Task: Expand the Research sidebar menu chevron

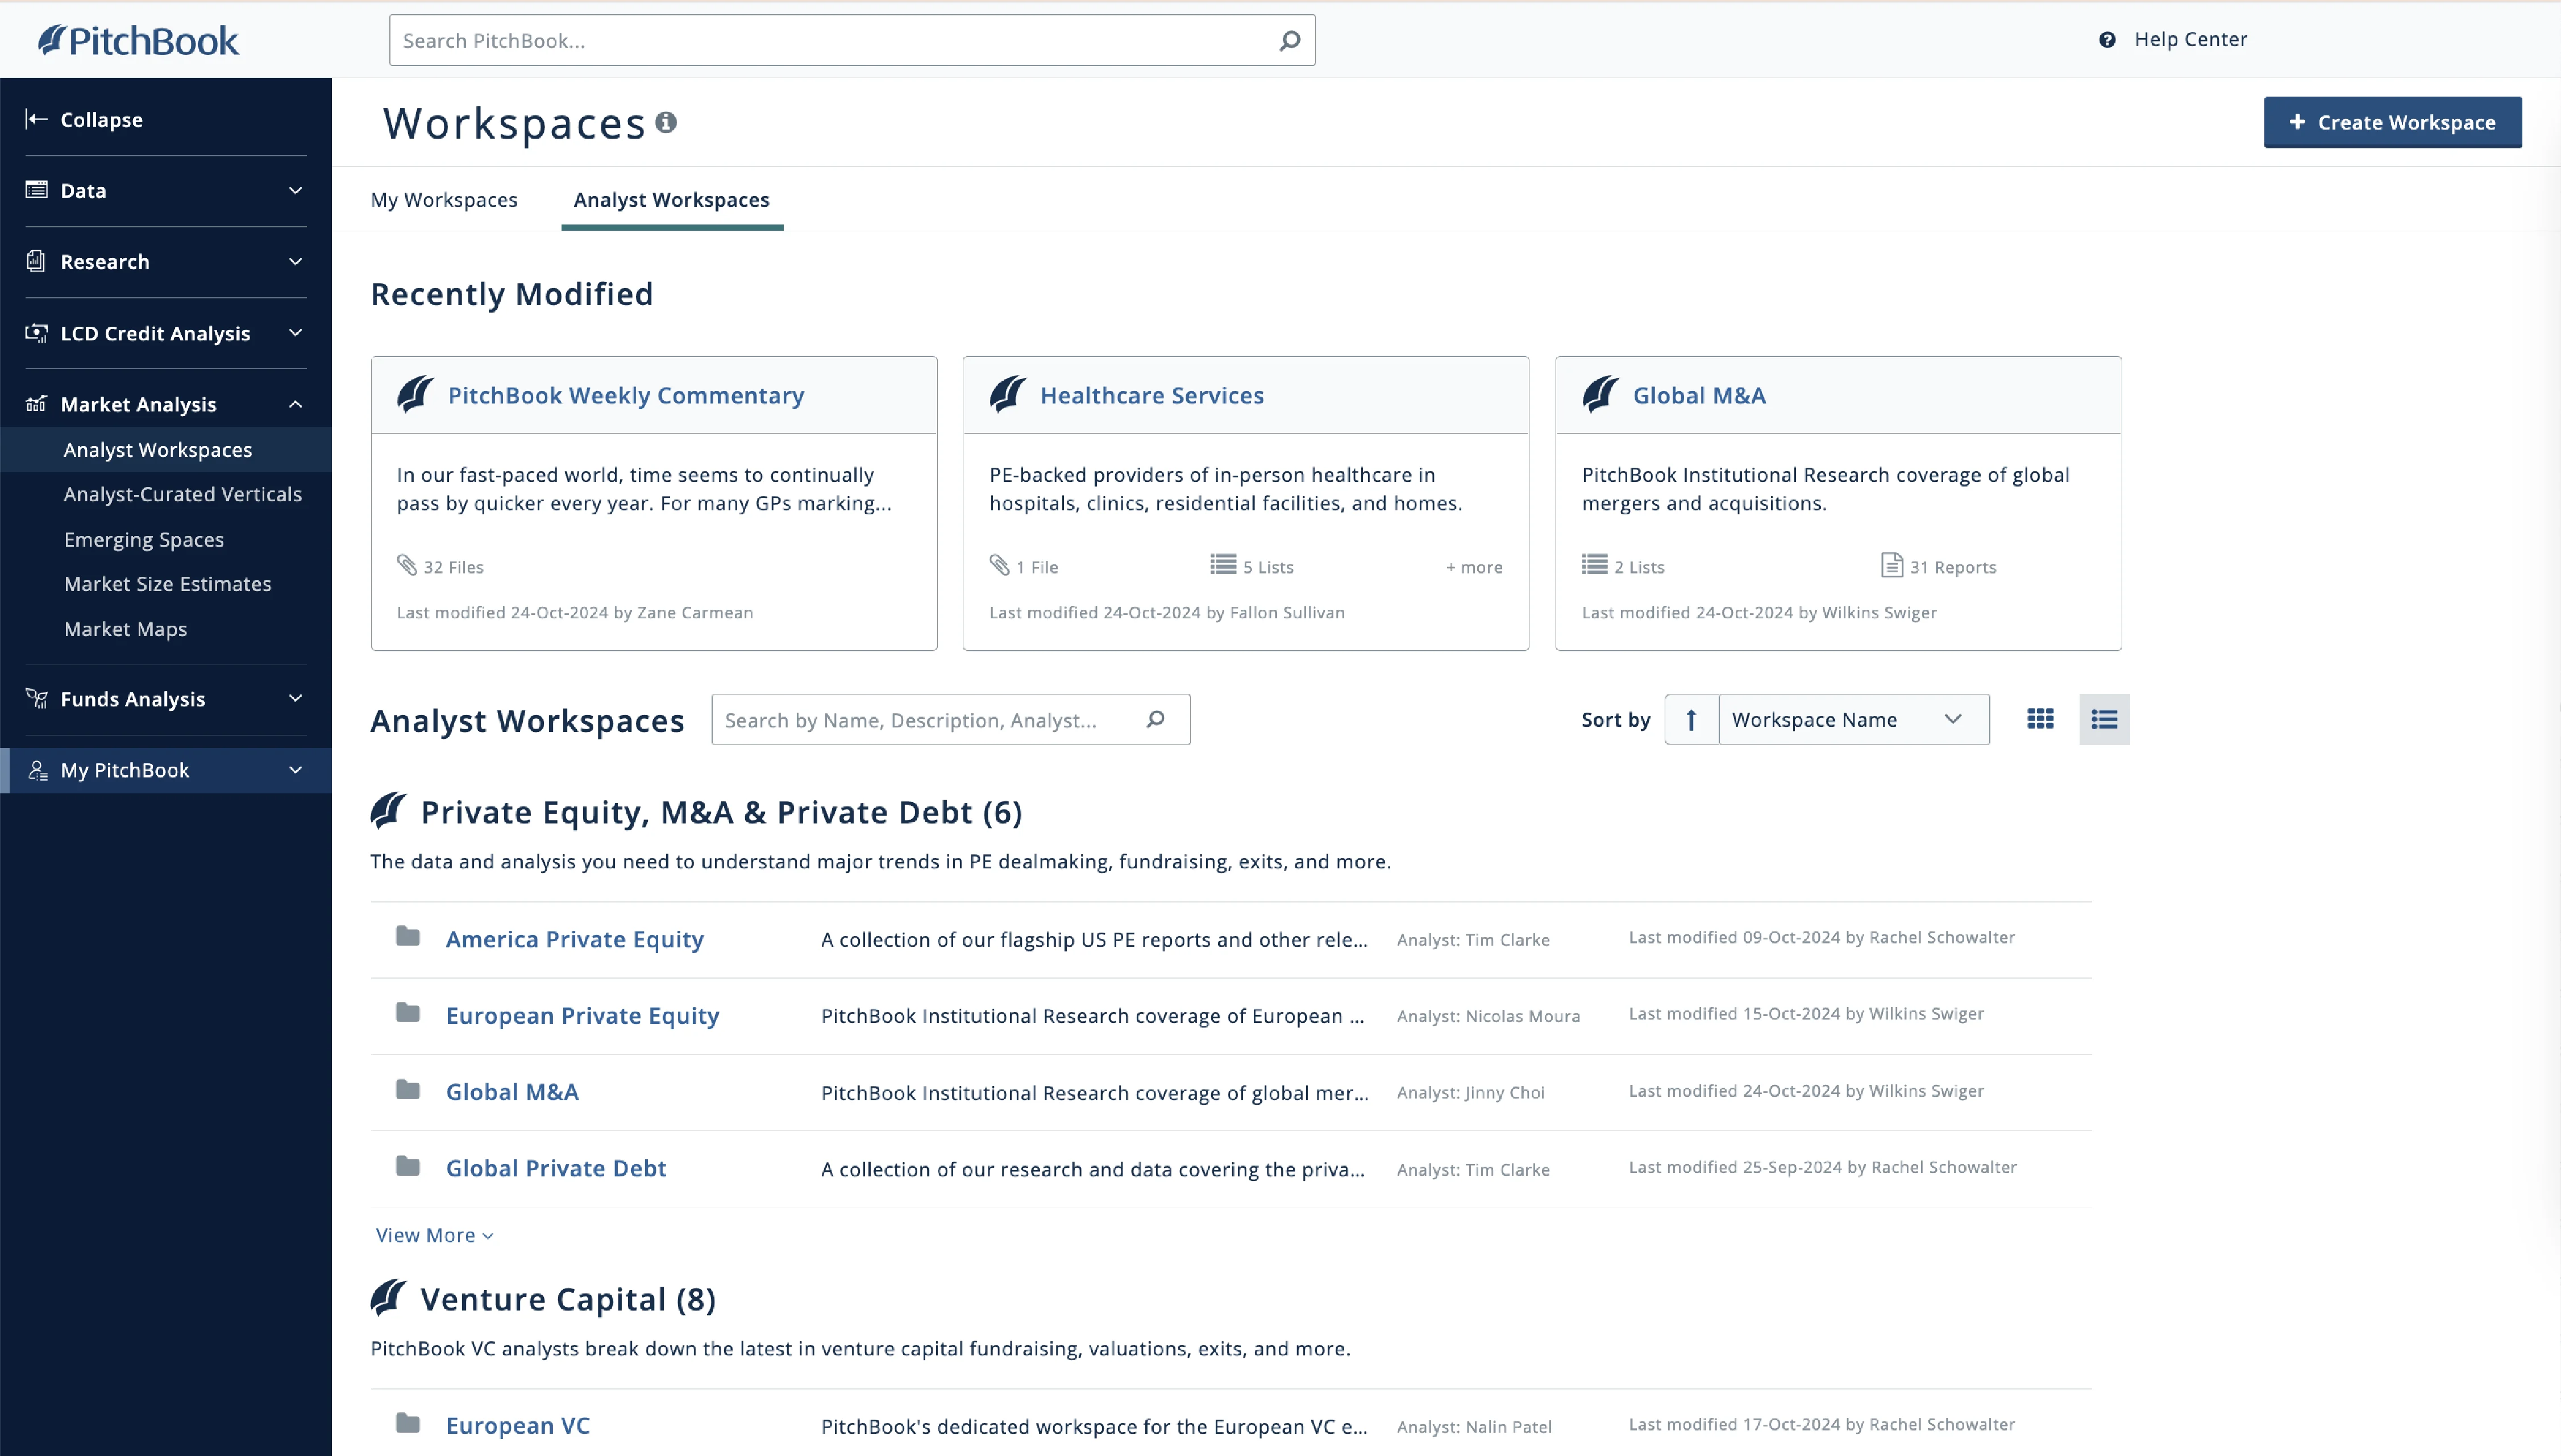Action: (x=295, y=261)
